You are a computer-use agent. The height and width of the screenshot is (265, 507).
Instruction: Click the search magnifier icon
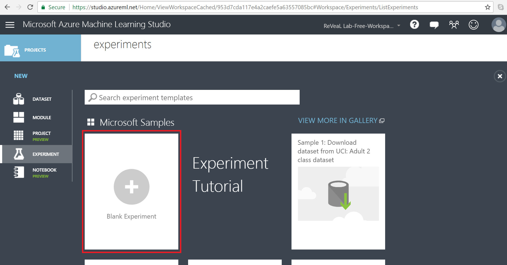click(x=93, y=97)
